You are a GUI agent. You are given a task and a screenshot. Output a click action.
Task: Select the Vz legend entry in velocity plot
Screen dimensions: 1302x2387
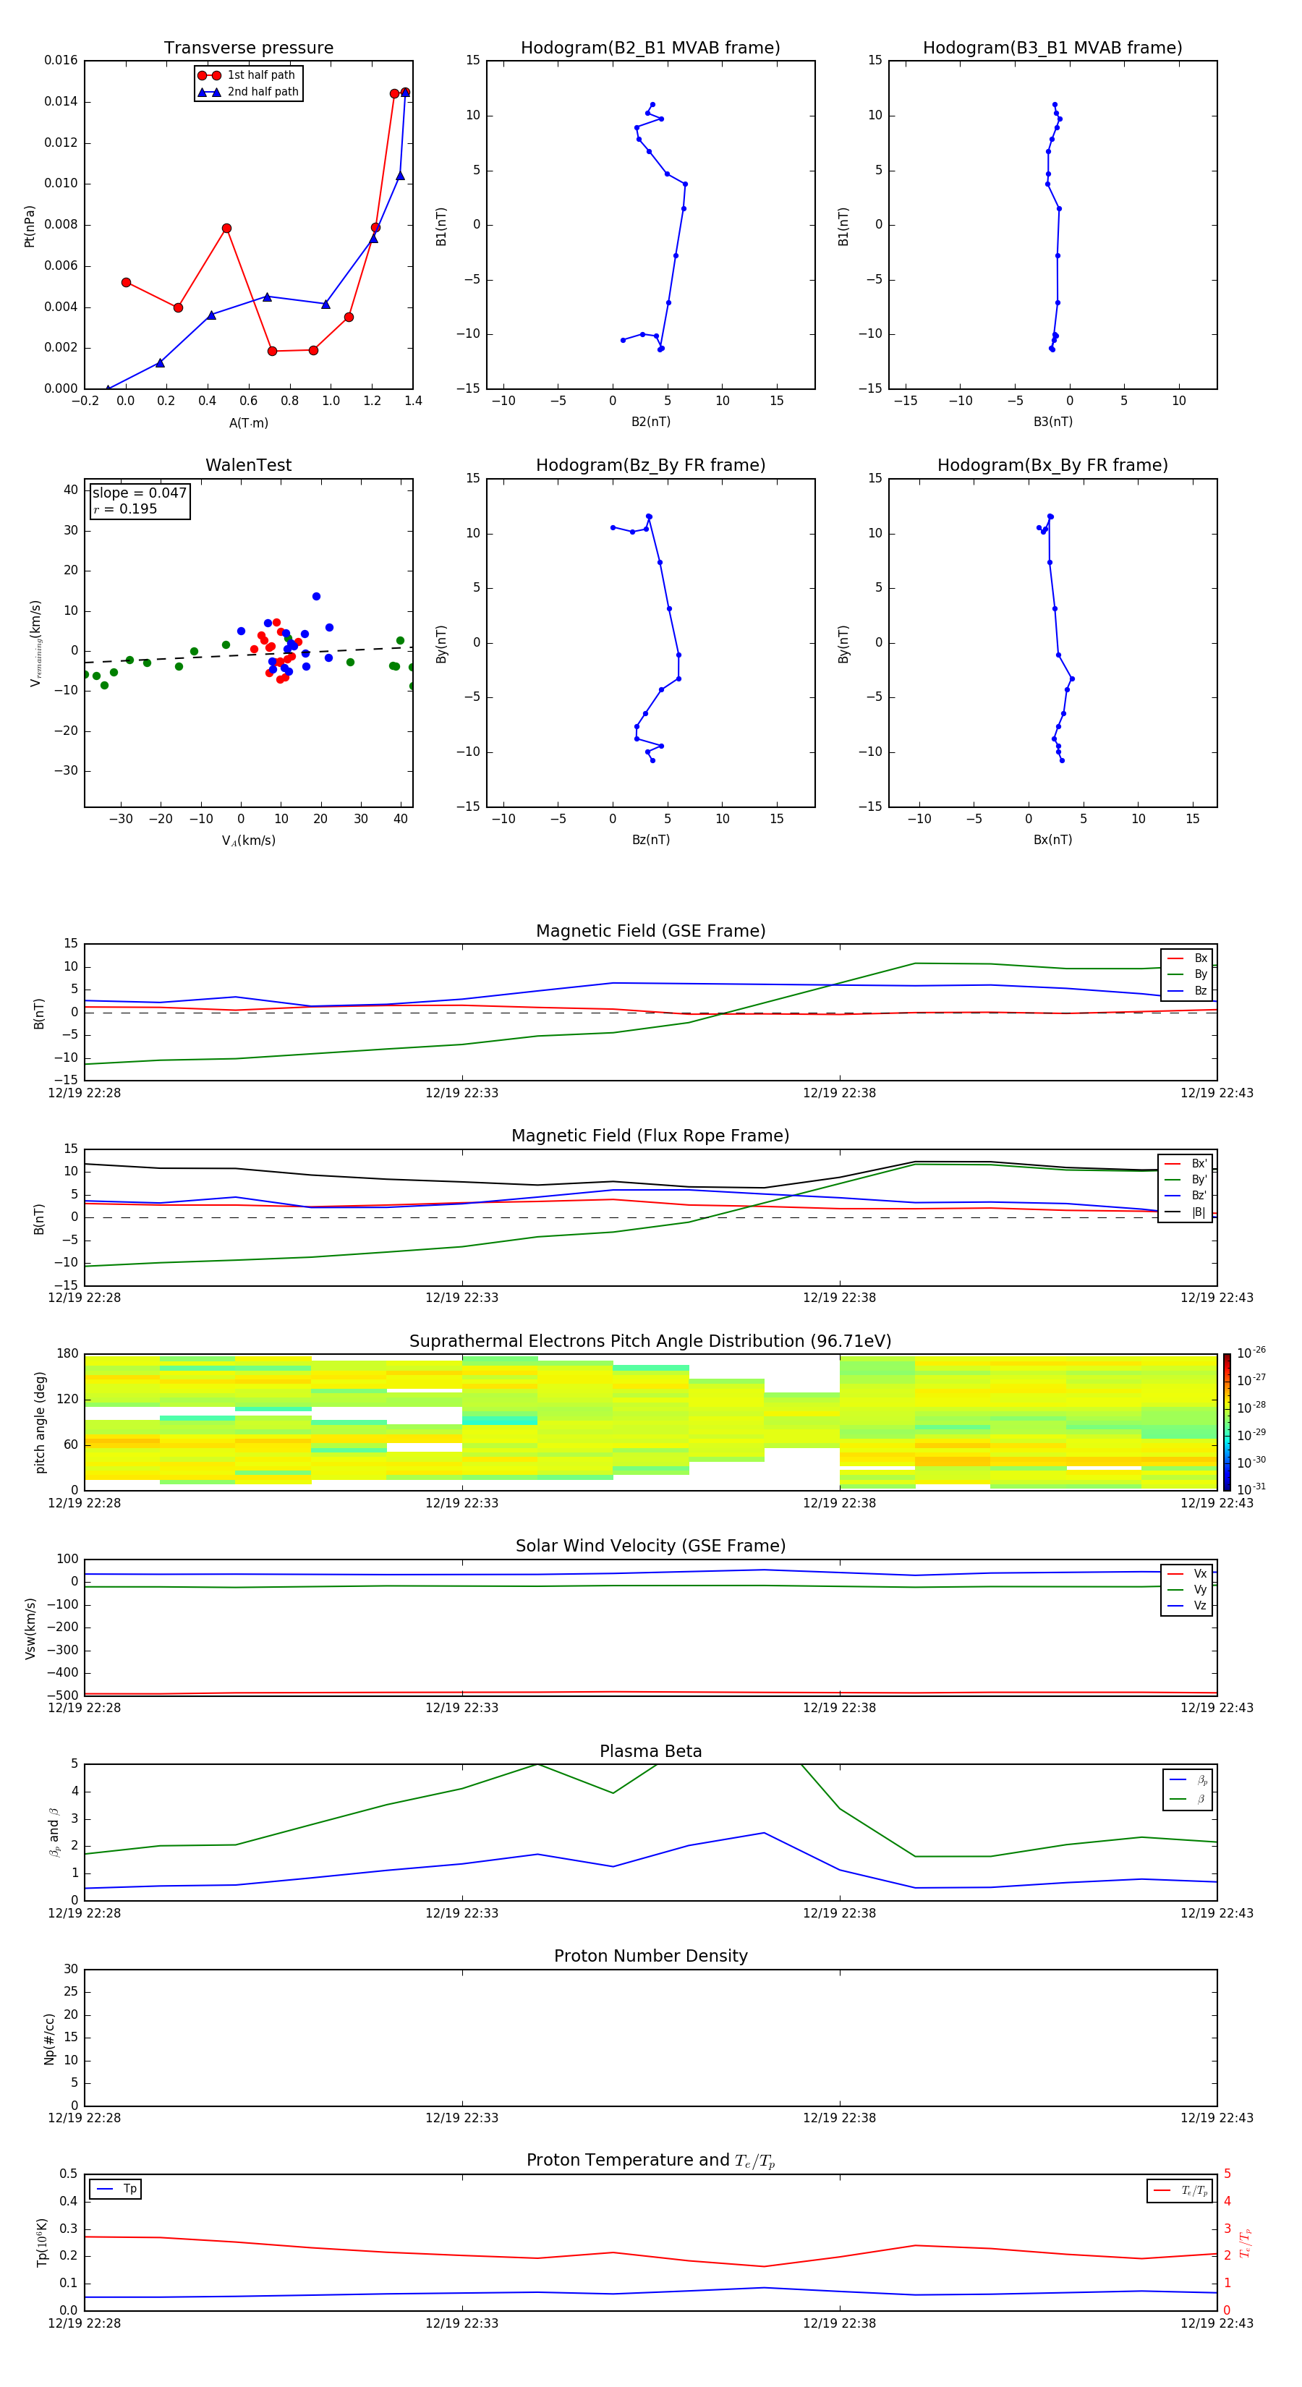point(1187,1606)
